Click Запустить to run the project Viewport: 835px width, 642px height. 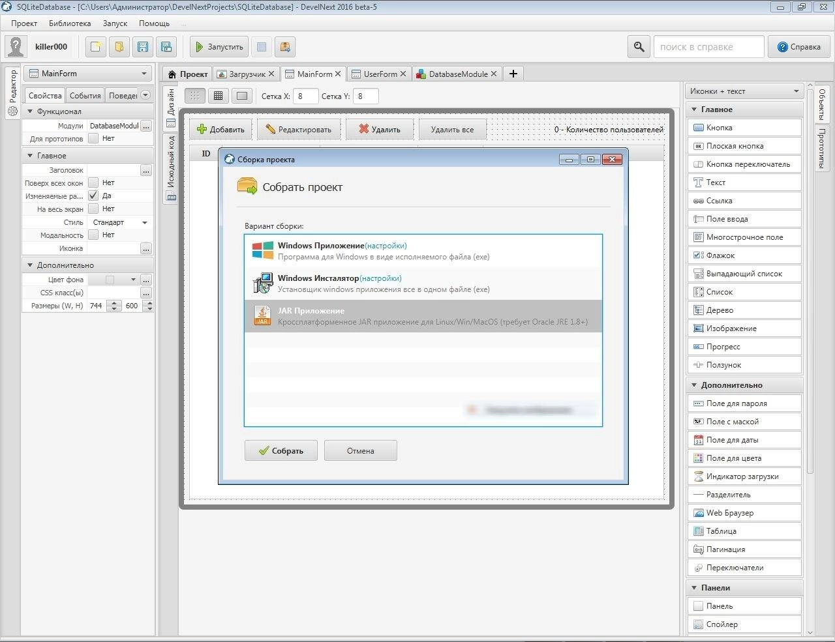pyautogui.click(x=219, y=47)
